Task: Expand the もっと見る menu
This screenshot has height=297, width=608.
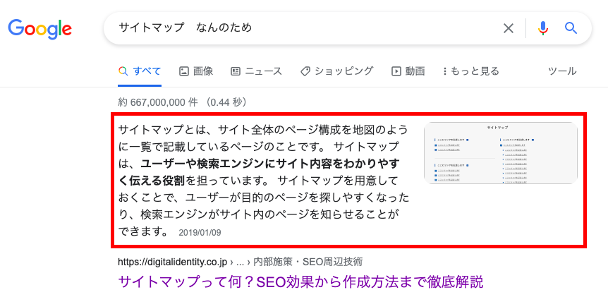Action: coord(470,71)
